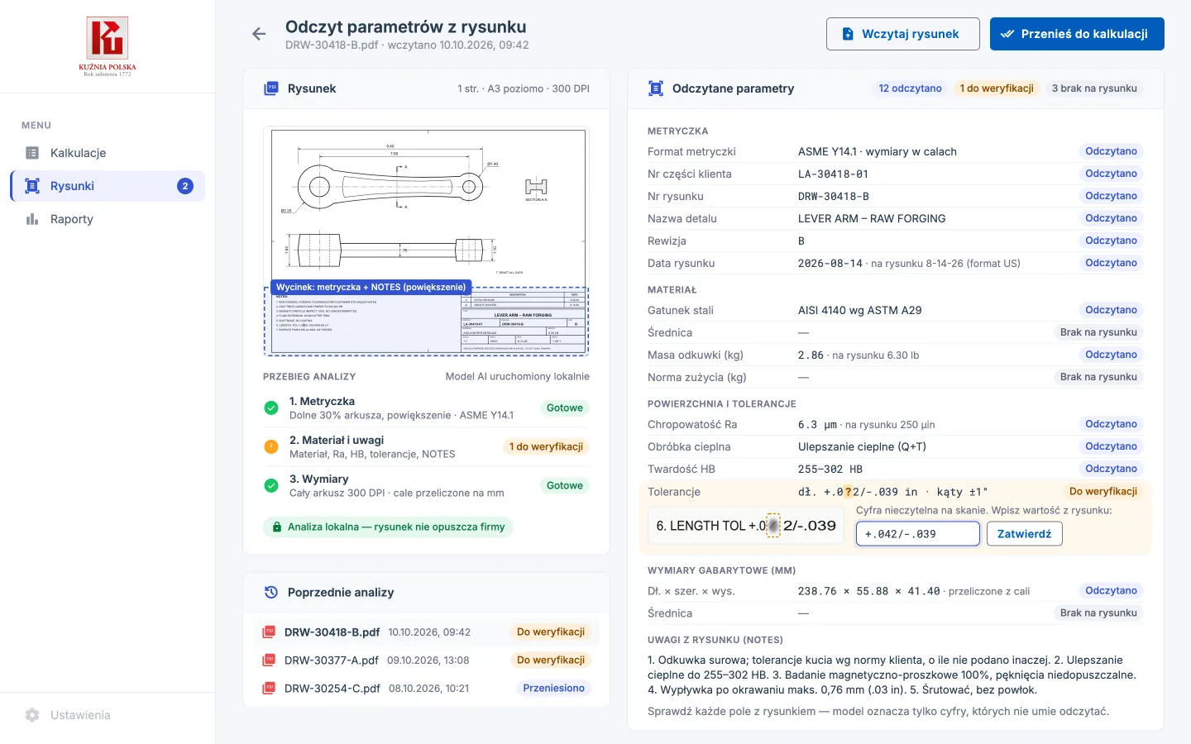Screen dimensions: 1191x744
Task: Click the highlighted unreadable digit in the tolerance snippet
Action: (x=773, y=526)
